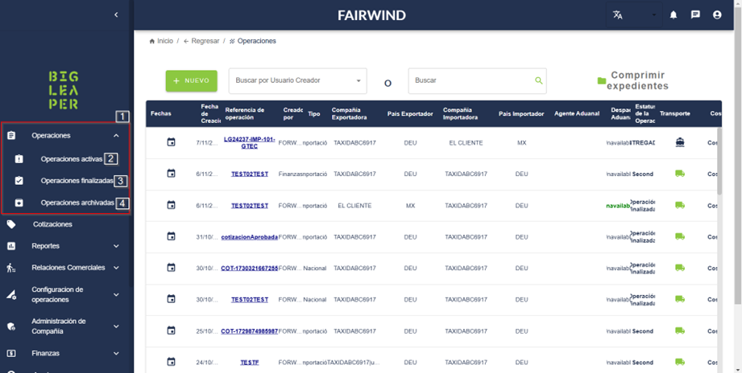Open calendar icon for COT-1729874985987 row
742x373 pixels.
click(172, 330)
